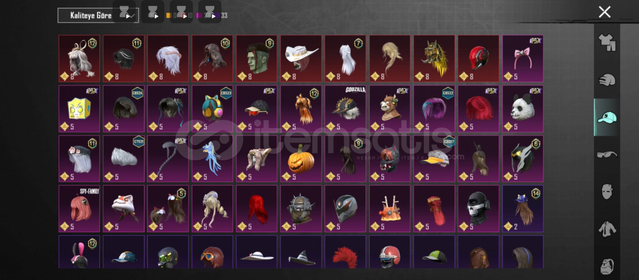Select the magenta rarity filter swatch
This screenshot has height=280, width=639.
tap(199, 15)
